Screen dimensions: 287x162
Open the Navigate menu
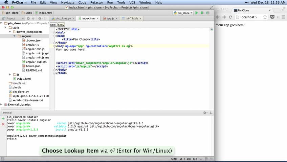pyautogui.click(x=68, y=3)
